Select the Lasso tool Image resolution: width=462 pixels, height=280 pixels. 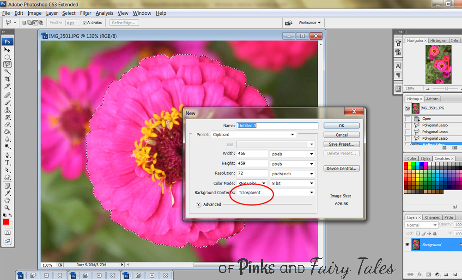(7, 64)
